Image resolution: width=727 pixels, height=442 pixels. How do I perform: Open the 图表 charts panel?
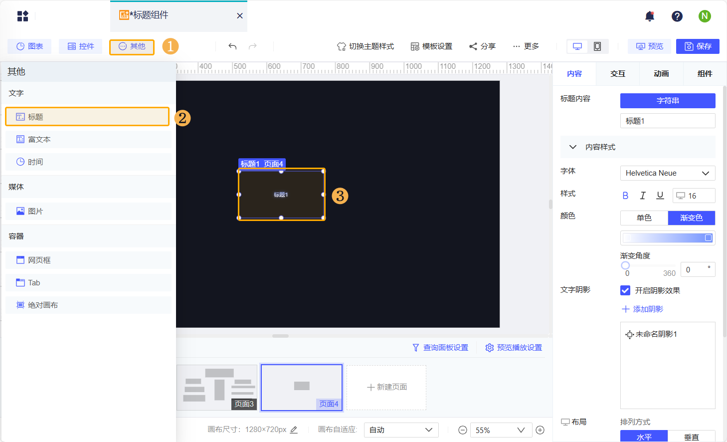pyautogui.click(x=29, y=46)
